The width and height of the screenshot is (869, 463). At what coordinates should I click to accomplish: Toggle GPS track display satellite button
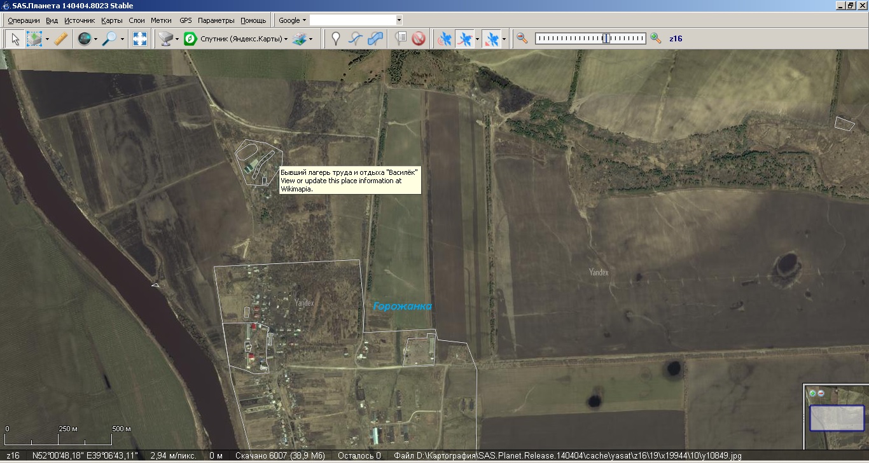(466, 39)
